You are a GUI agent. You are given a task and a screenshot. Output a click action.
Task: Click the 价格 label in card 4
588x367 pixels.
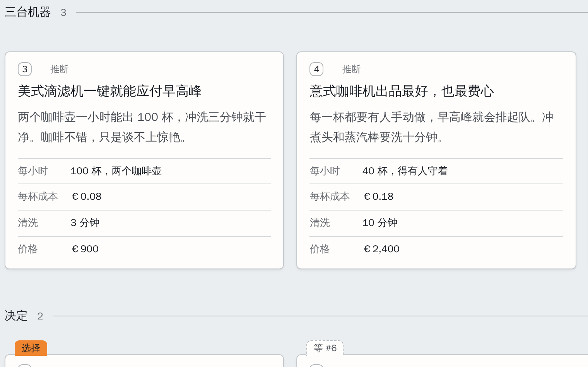click(x=320, y=249)
